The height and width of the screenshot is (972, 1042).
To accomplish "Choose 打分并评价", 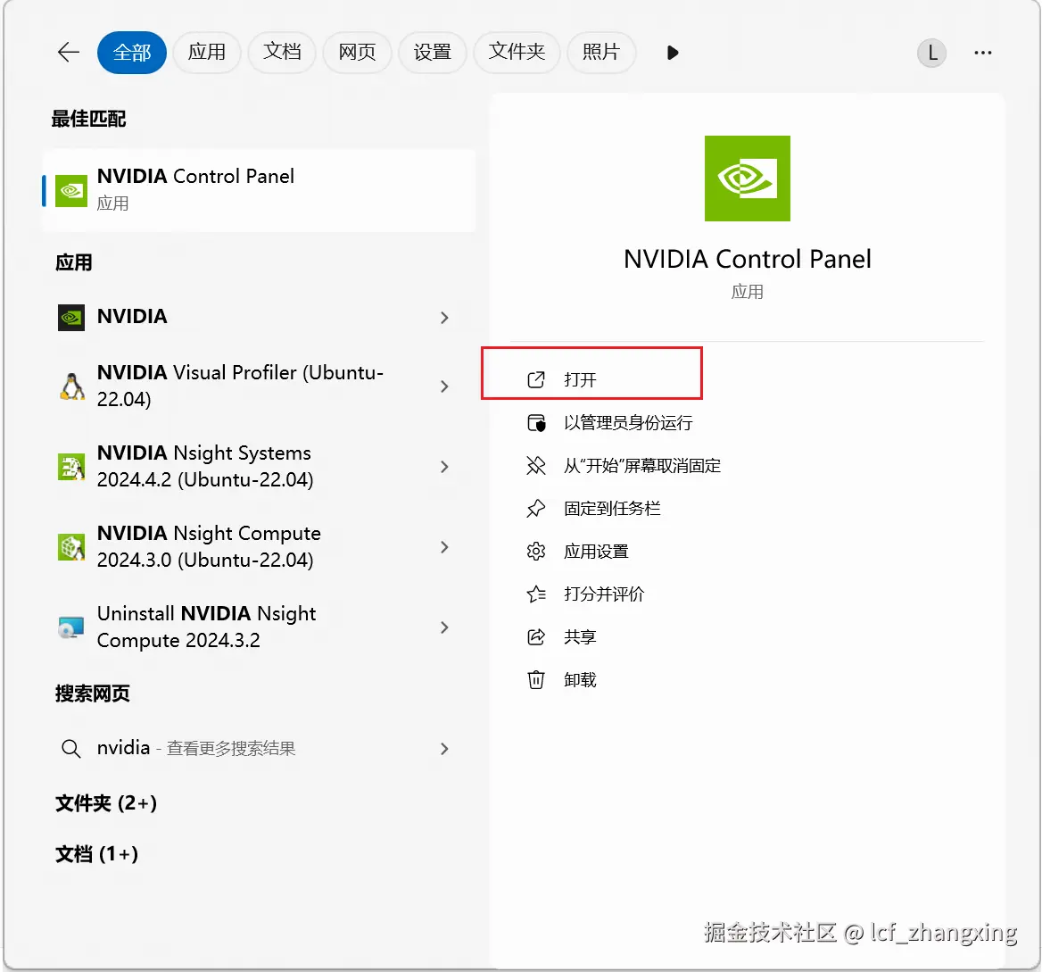I will (604, 594).
